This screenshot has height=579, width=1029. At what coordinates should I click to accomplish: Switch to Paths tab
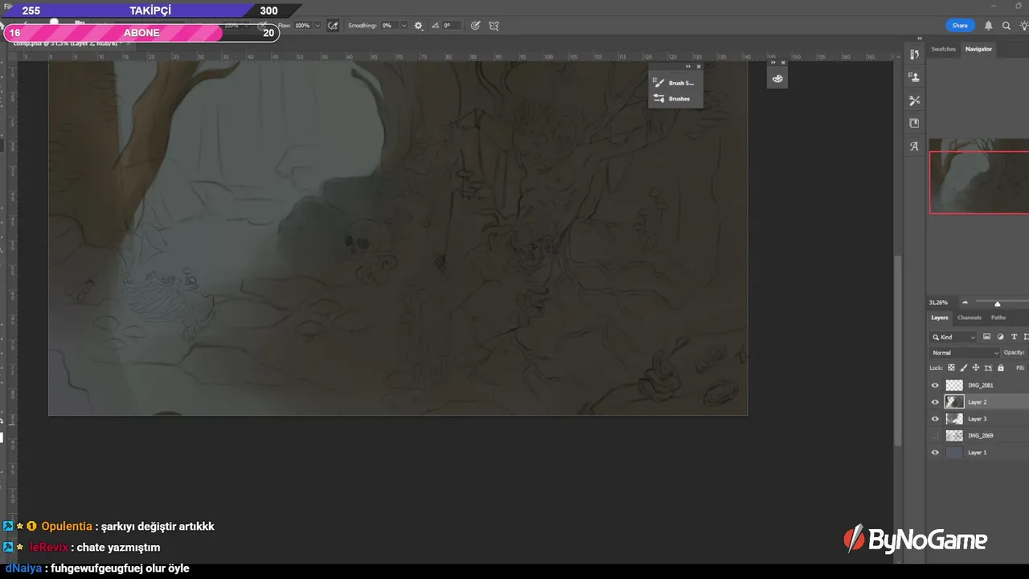click(998, 318)
